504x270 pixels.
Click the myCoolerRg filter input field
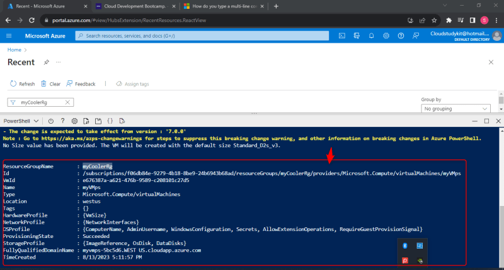click(41, 102)
